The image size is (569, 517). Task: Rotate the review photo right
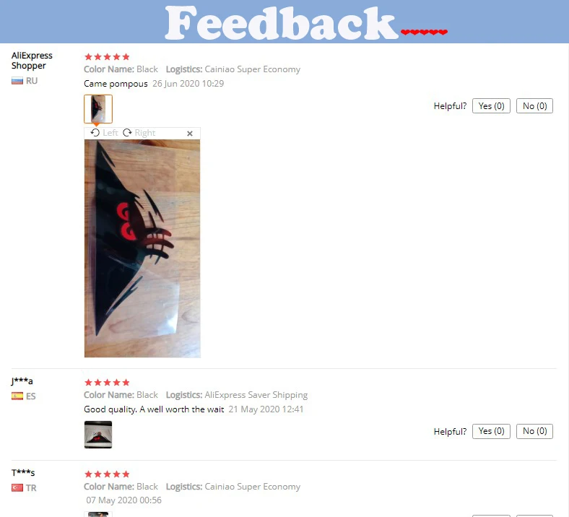coord(139,133)
